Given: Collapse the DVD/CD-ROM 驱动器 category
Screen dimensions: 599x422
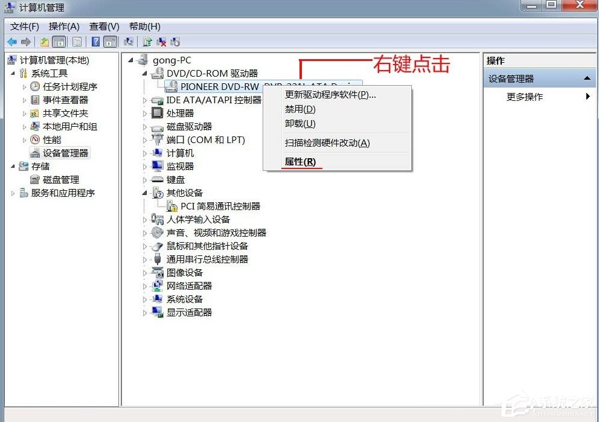Looking at the screenshot, I should click(144, 72).
